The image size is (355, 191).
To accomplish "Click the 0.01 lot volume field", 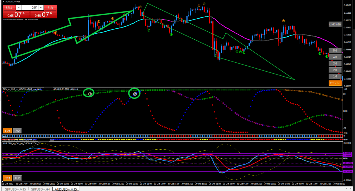I will point(30,7).
